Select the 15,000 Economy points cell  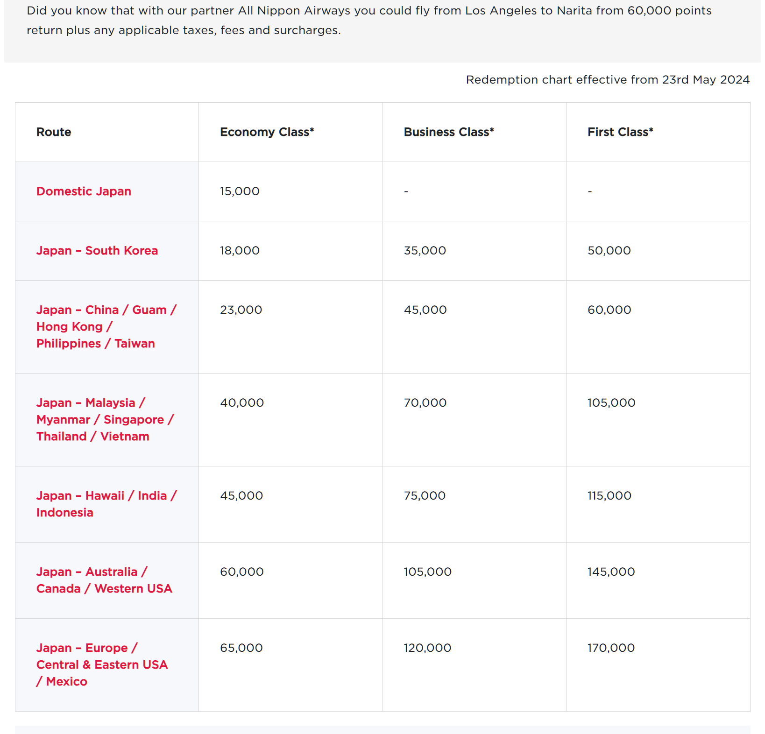(240, 191)
